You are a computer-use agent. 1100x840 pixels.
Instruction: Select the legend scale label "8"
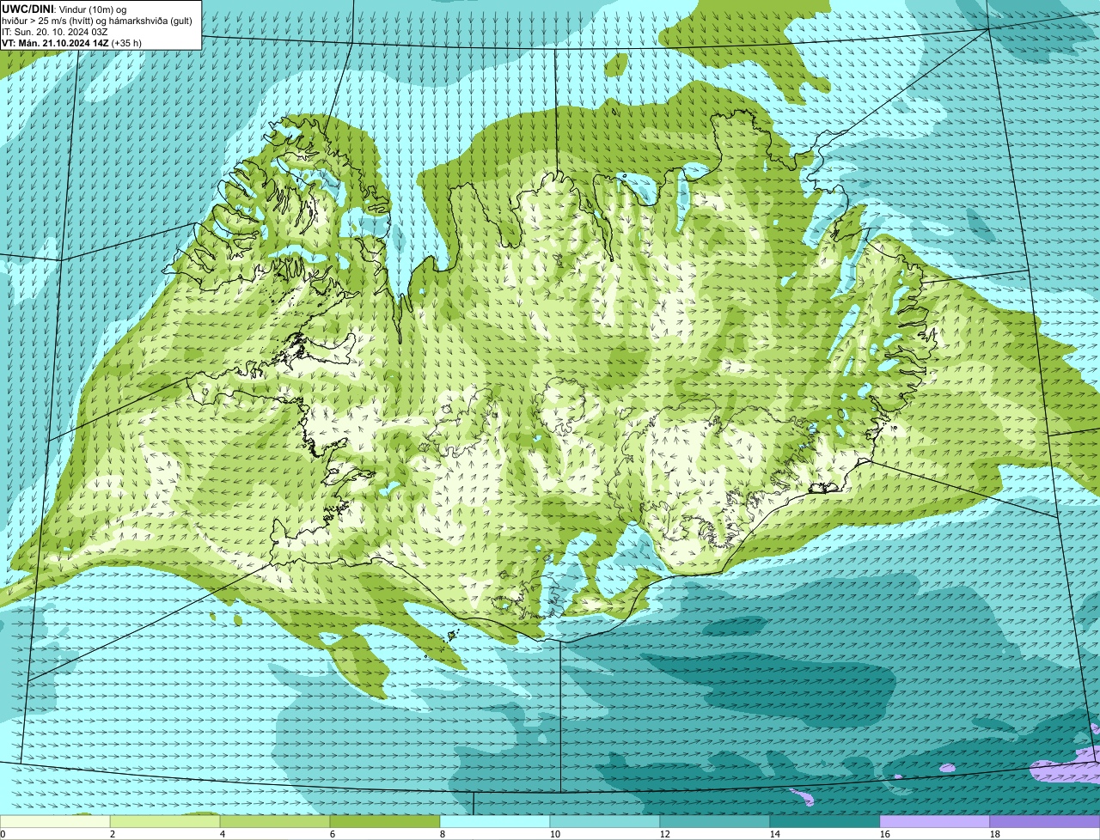point(443,834)
